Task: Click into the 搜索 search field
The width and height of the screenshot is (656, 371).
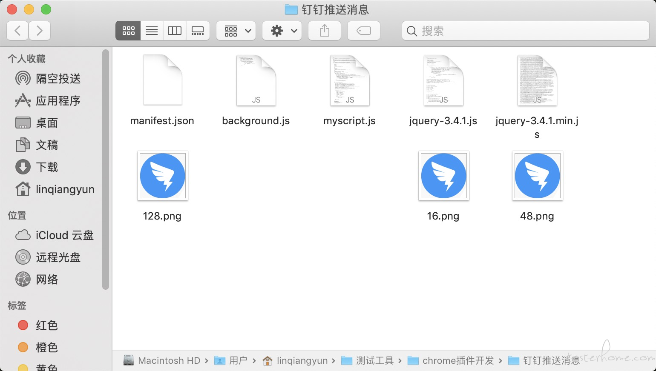Action: click(526, 31)
